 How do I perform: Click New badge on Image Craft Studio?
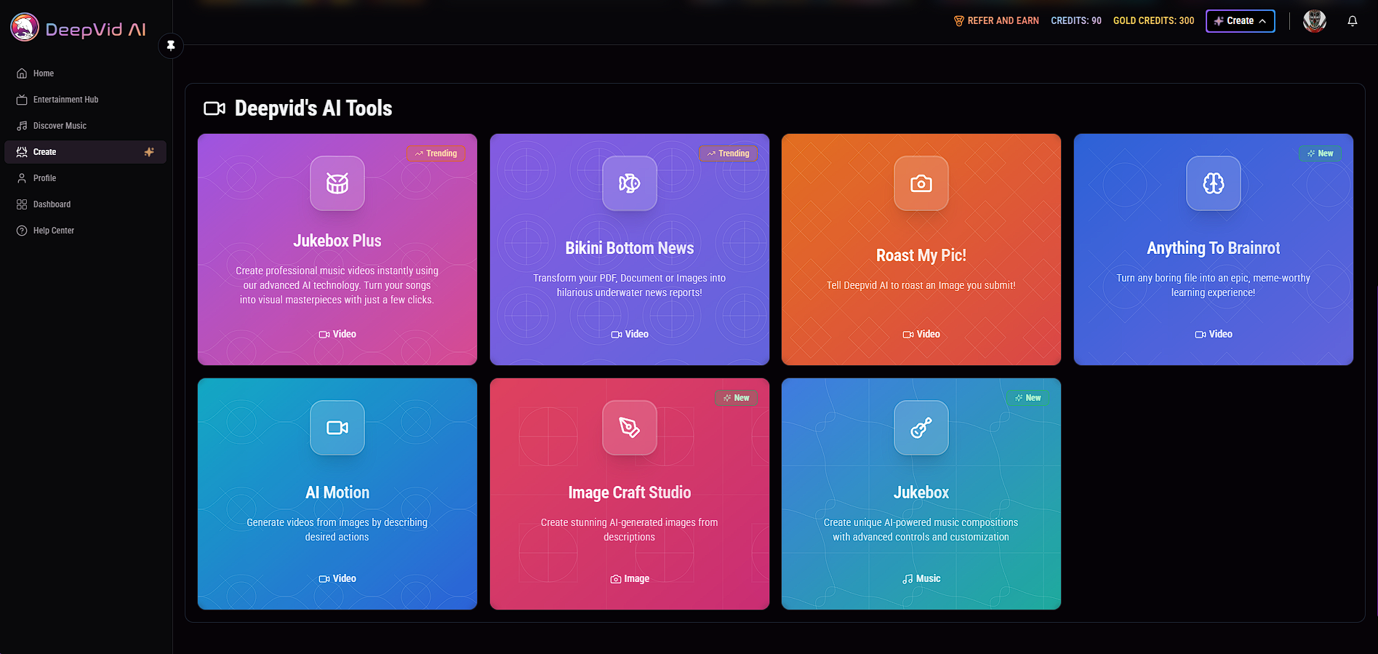pos(737,398)
